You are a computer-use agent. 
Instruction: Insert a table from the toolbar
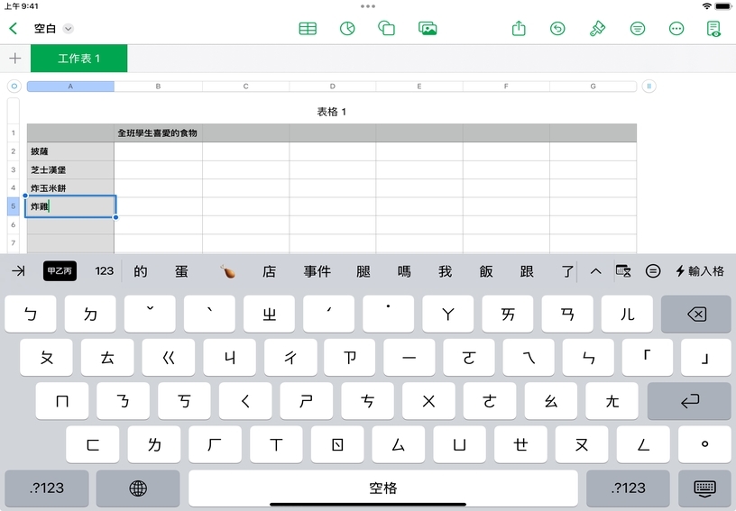pos(308,29)
